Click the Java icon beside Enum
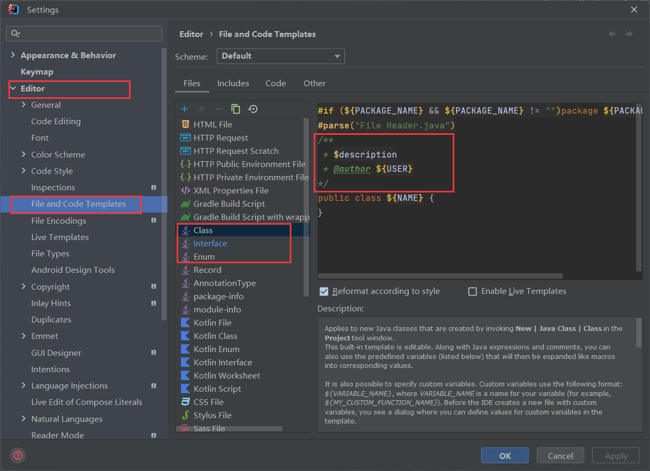Image resolution: width=650 pixels, height=471 pixels. (x=185, y=256)
